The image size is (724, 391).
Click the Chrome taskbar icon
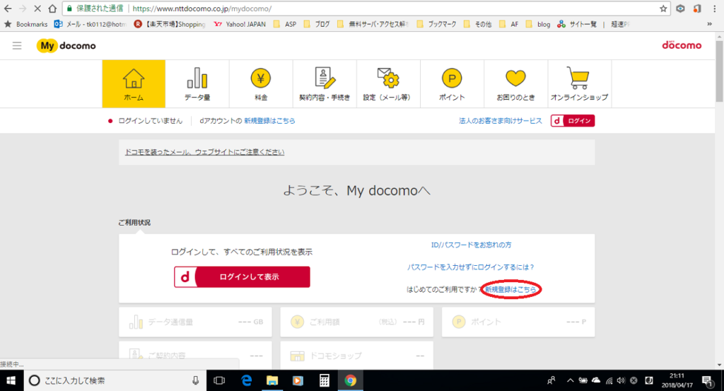pos(351,380)
